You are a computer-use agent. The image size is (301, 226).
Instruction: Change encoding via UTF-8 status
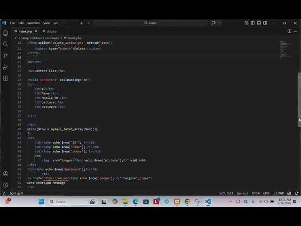click(x=256, y=194)
